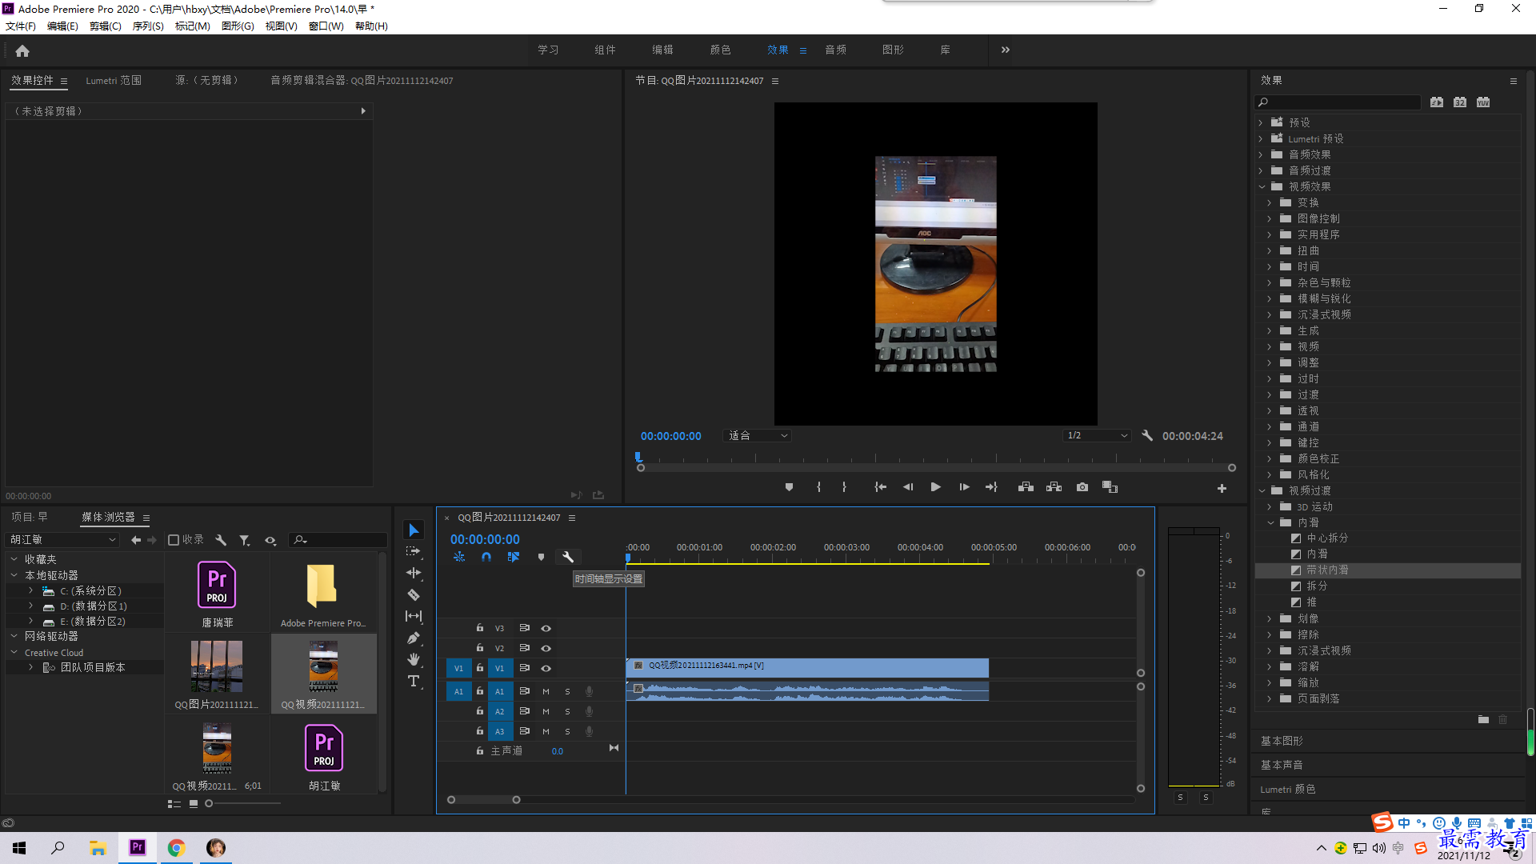Select the Track Select Forward tool
Viewport: 1536px width, 864px height.
414,551
